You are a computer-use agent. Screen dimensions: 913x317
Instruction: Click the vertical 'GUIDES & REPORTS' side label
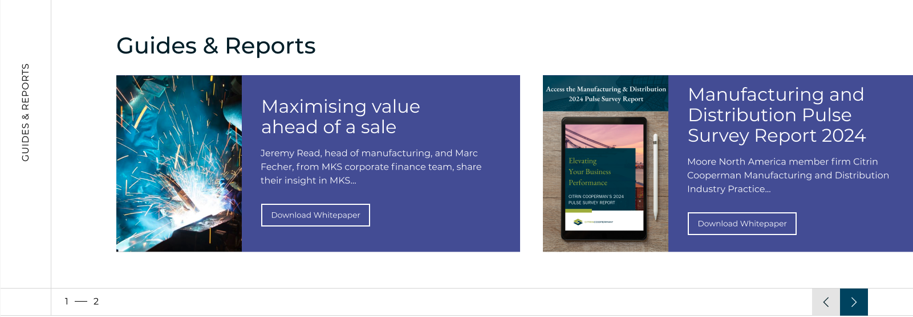25,112
